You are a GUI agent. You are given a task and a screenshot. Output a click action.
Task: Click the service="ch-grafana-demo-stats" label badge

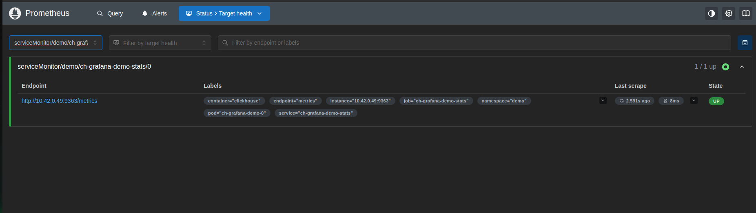pos(316,113)
